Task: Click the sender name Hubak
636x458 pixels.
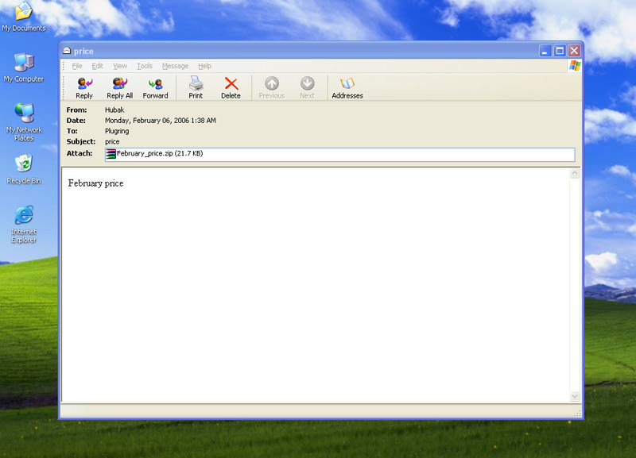Action: [x=114, y=110]
